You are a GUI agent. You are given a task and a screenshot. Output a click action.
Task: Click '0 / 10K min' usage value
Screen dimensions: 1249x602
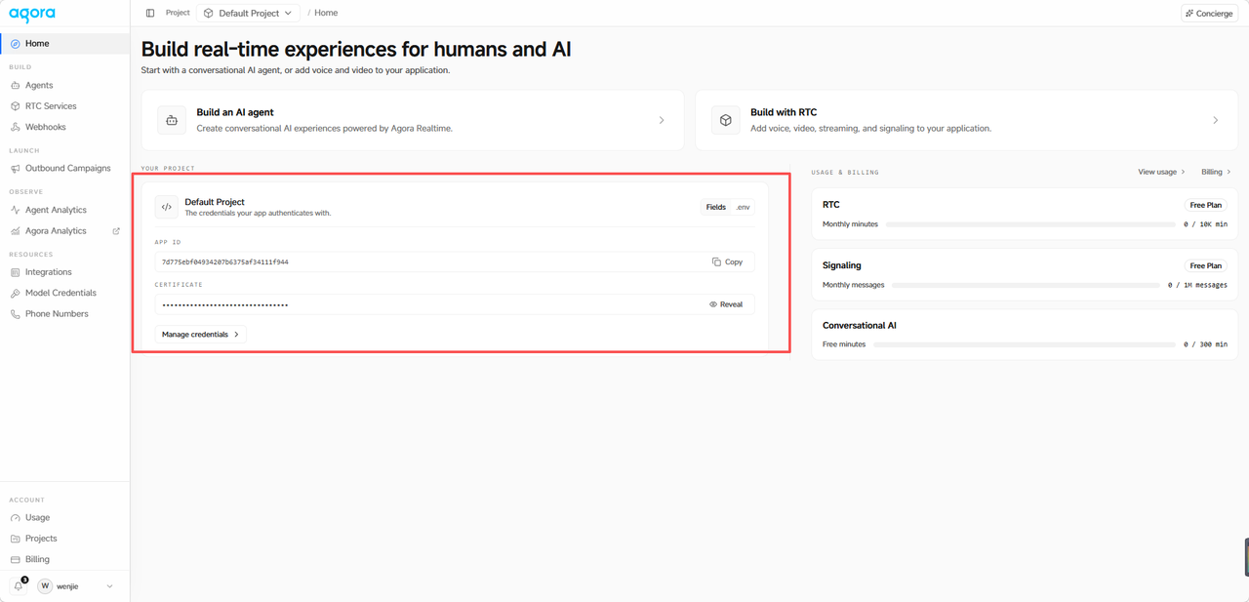click(x=1205, y=224)
